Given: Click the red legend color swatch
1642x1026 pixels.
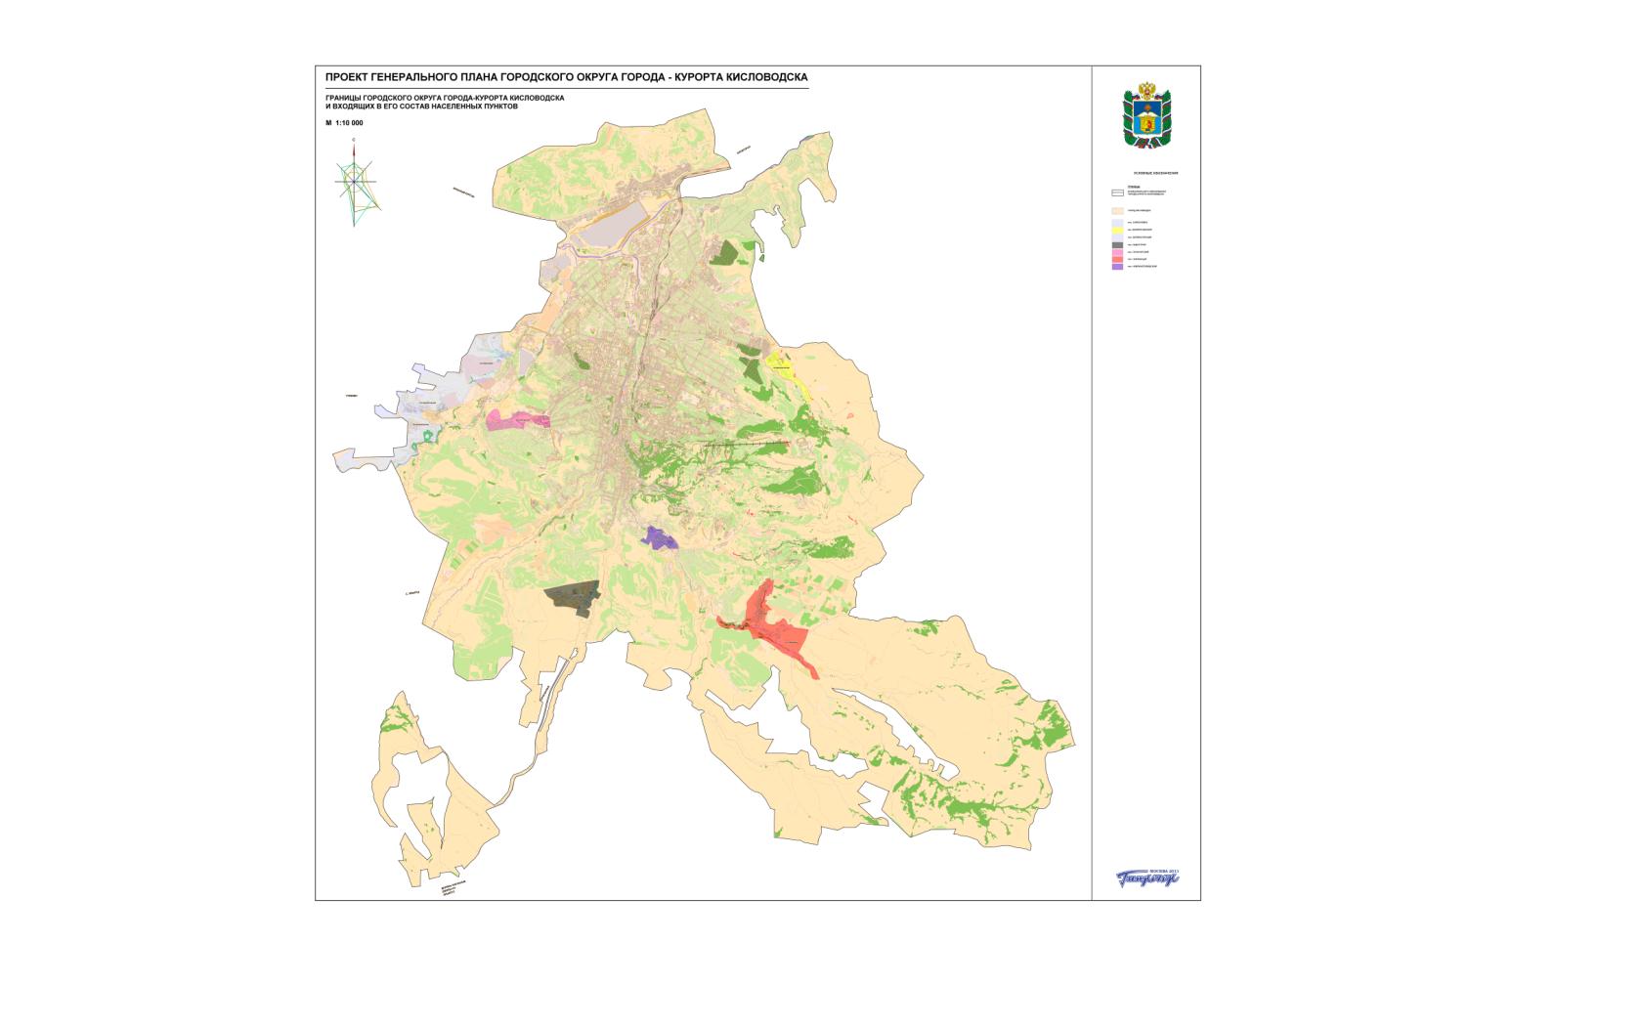Looking at the screenshot, I should (x=1117, y=259).
